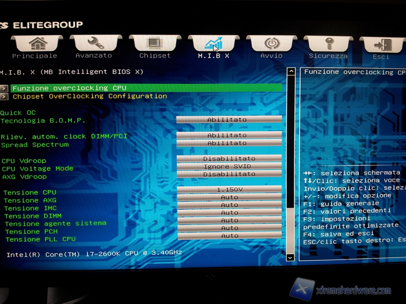The height and width of the screenshot is (304, 406).
Task: Open Funzione overclocking CPU submenu
Action: point(69,88)
